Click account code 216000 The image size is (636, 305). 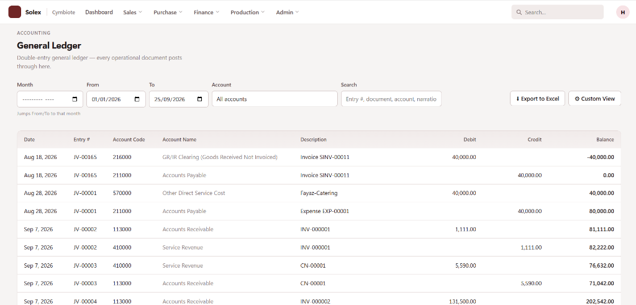click(x=122, y=157)
